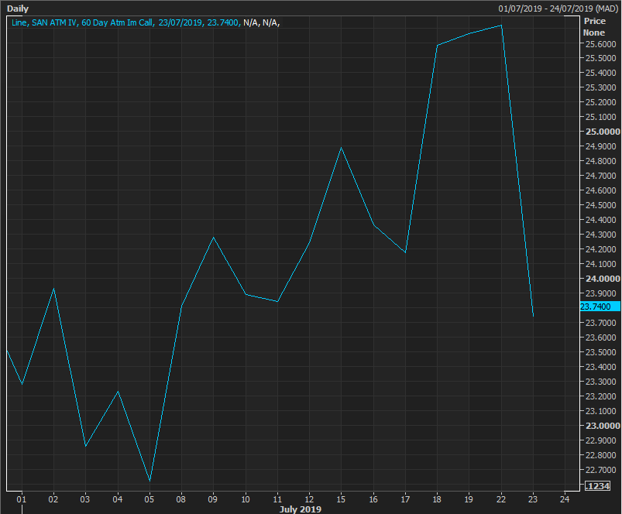Click the 25.0000 price axis label
The height and width of the screenshot is (514, 622).
pos(602,132)
